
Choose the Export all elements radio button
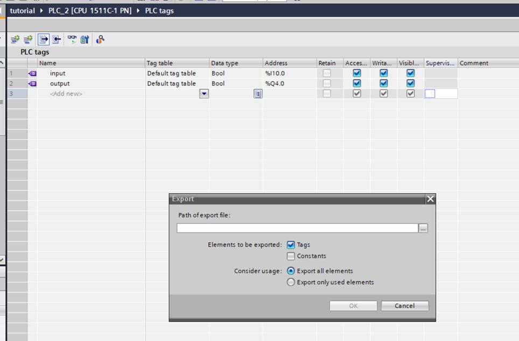(291, 271)
